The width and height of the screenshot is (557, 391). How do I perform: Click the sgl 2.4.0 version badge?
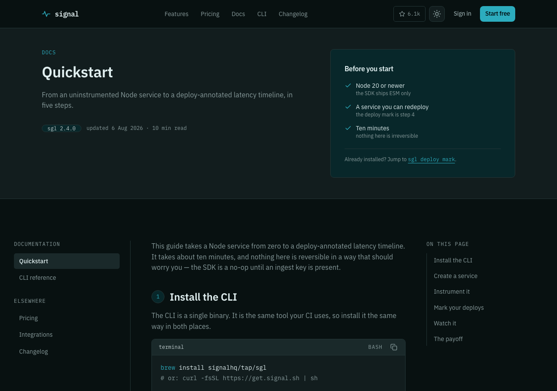[x=61, y=128]
